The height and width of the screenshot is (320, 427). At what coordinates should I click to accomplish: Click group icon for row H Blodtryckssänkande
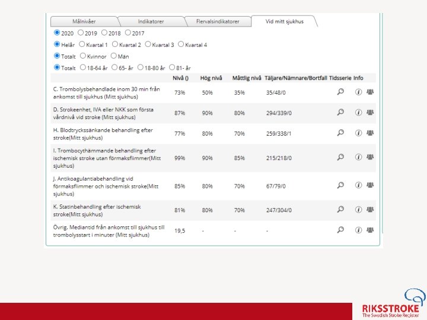tap(370, 133)
